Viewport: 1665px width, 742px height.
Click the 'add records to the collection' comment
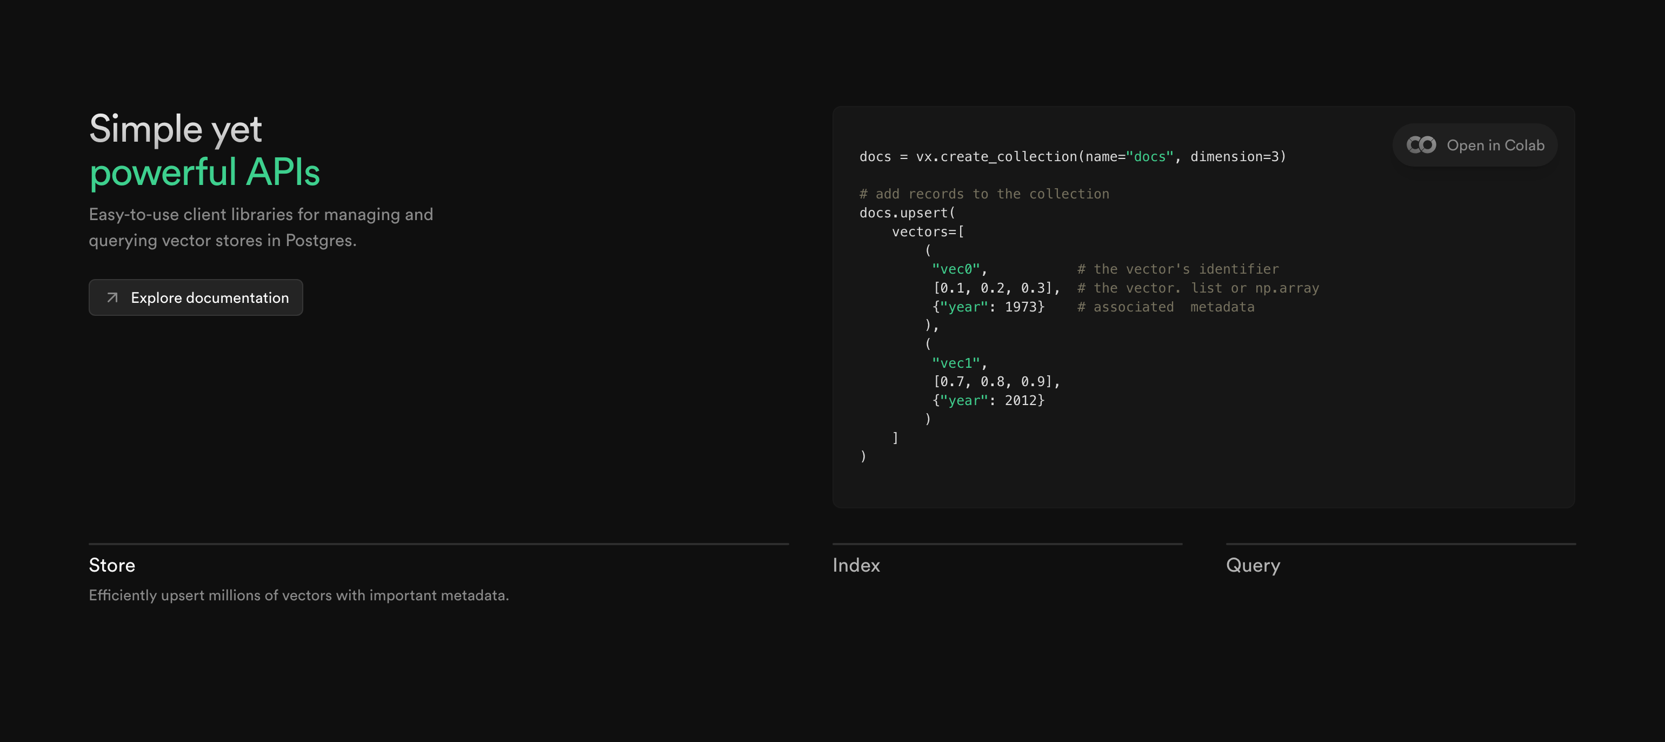(984, 194)
